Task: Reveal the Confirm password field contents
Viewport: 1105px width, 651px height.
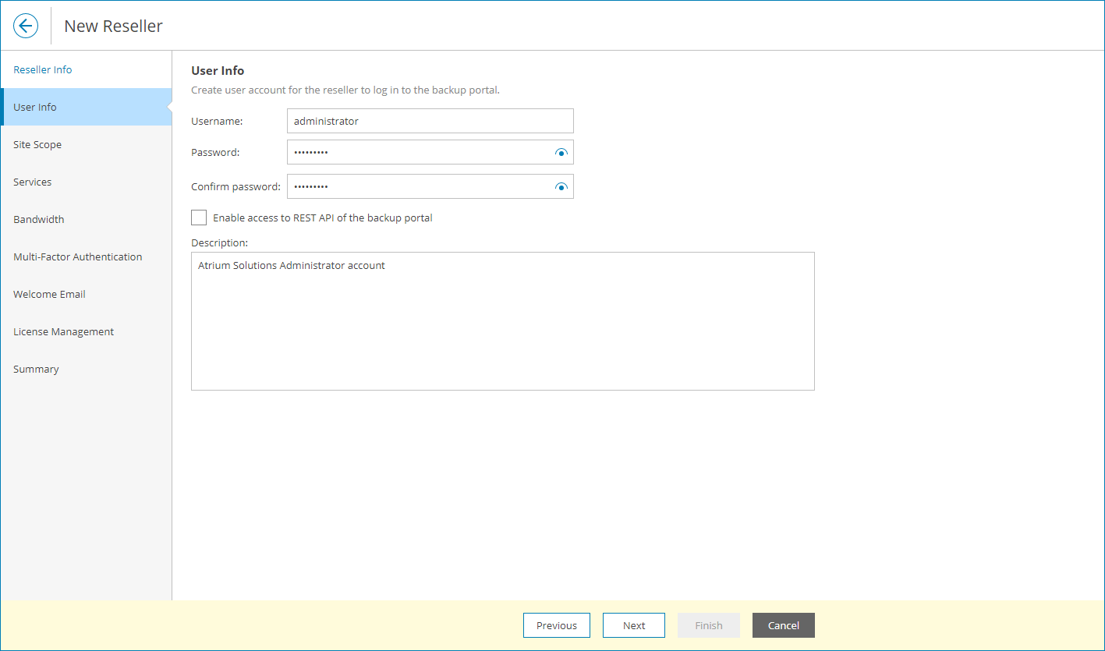Action: tap(561, 186)
